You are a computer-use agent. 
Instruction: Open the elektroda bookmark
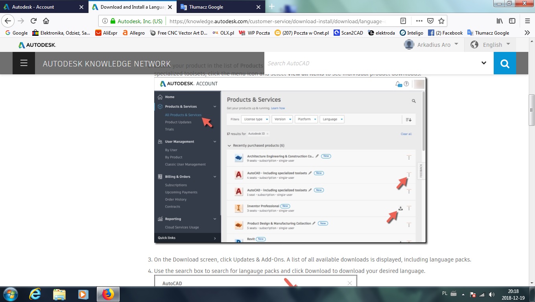(x=381, y=33)
